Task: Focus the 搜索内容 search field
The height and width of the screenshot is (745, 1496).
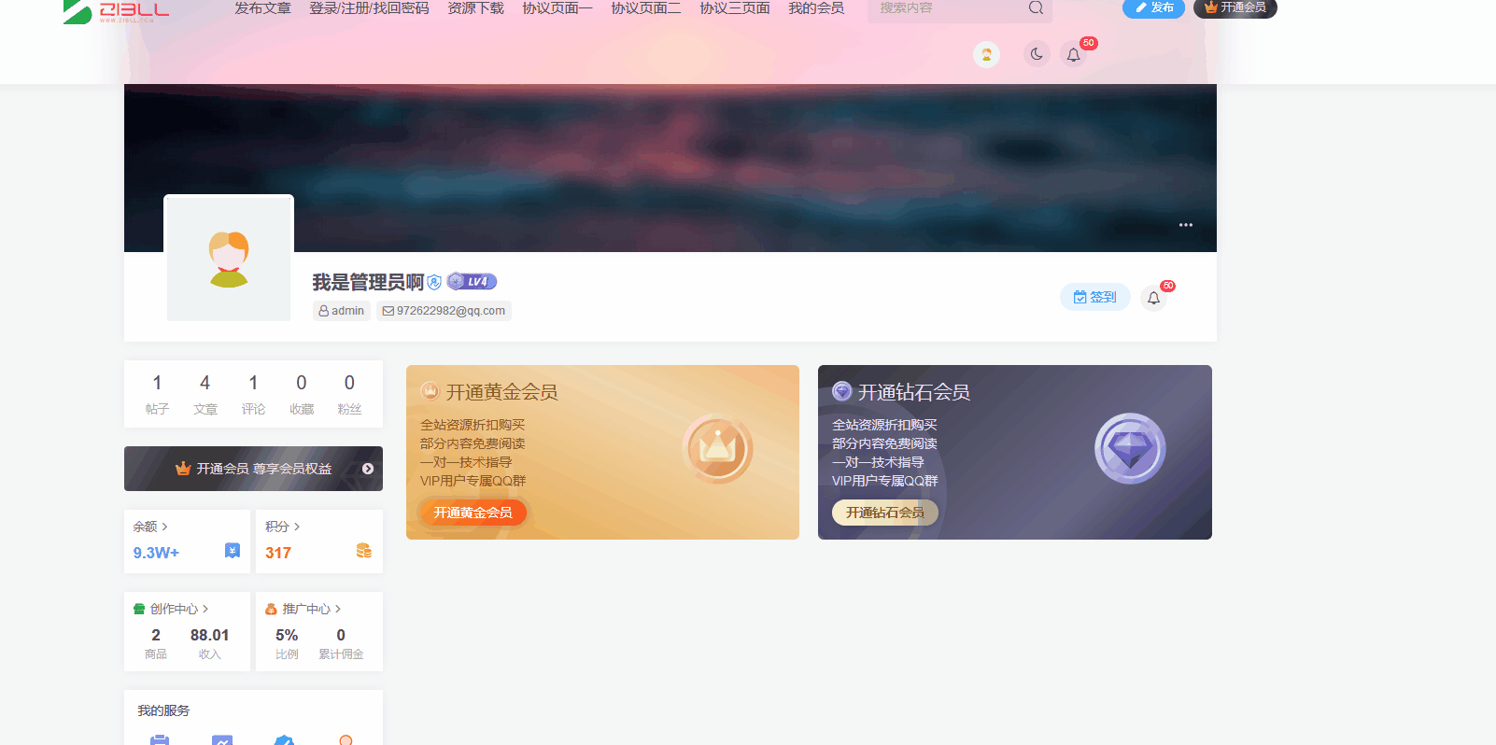Action: [x=948, y=8]
